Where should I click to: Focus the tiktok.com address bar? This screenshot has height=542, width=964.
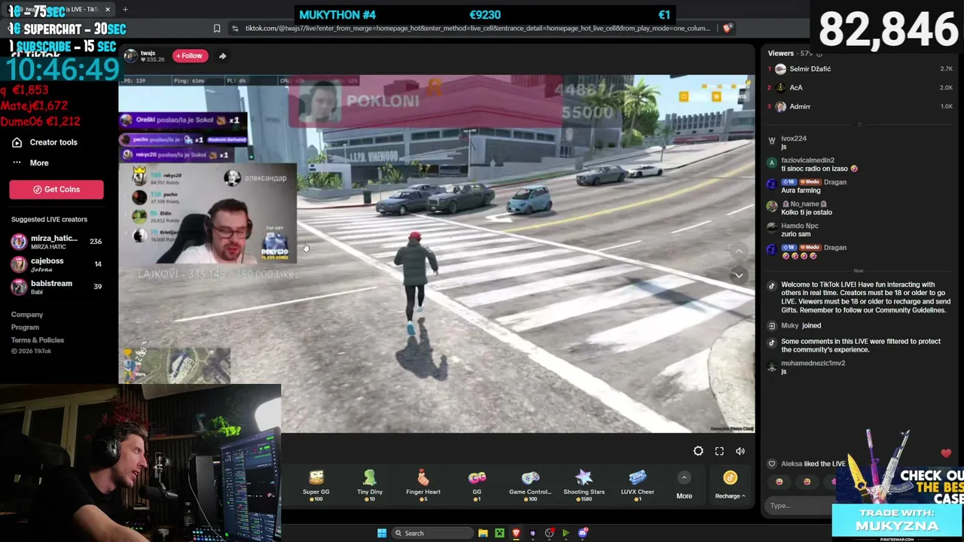pyautogui.click(x=477, y=29)
